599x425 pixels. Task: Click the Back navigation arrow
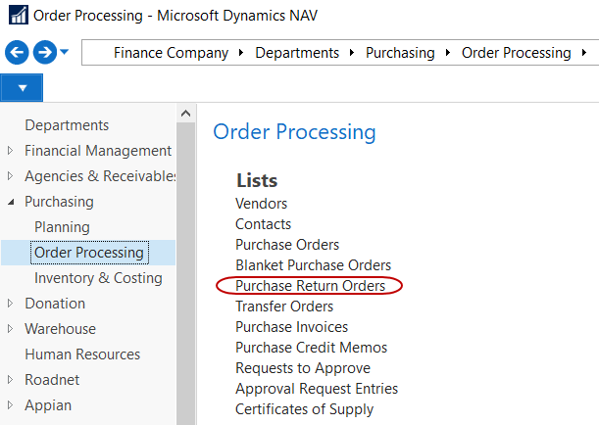[x=17, y=53]
